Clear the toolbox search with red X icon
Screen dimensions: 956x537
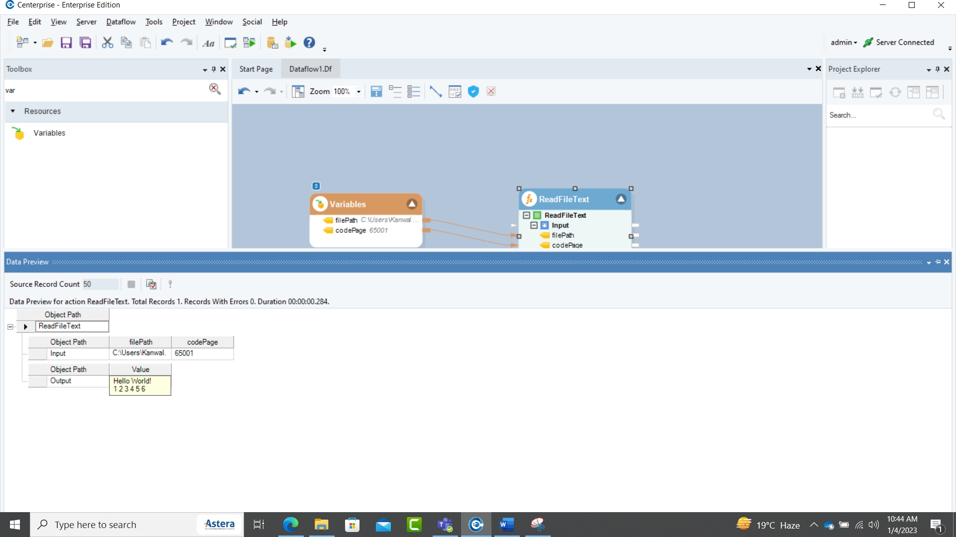215,89
